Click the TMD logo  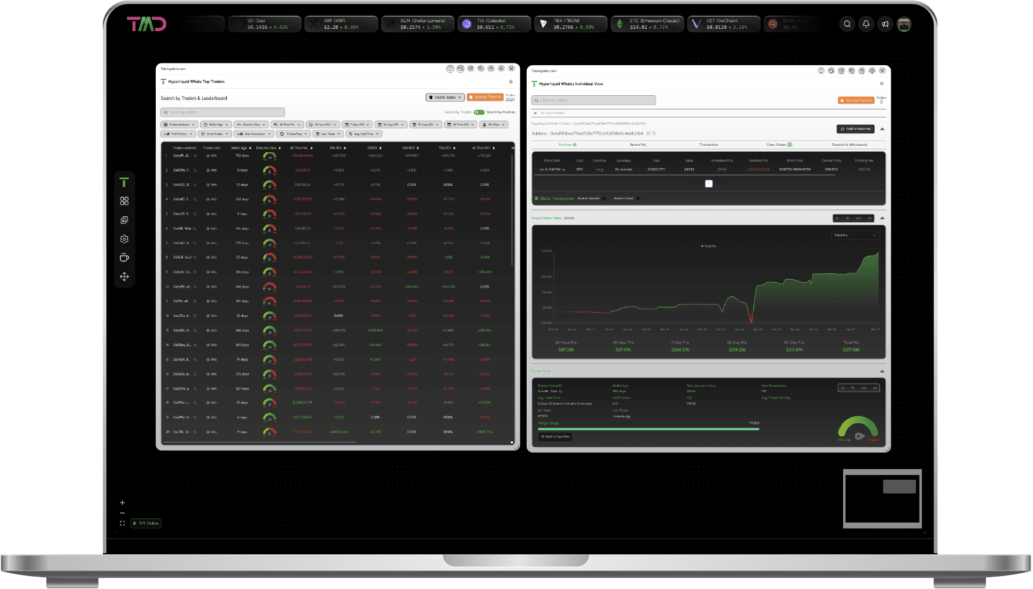point(147,24)
